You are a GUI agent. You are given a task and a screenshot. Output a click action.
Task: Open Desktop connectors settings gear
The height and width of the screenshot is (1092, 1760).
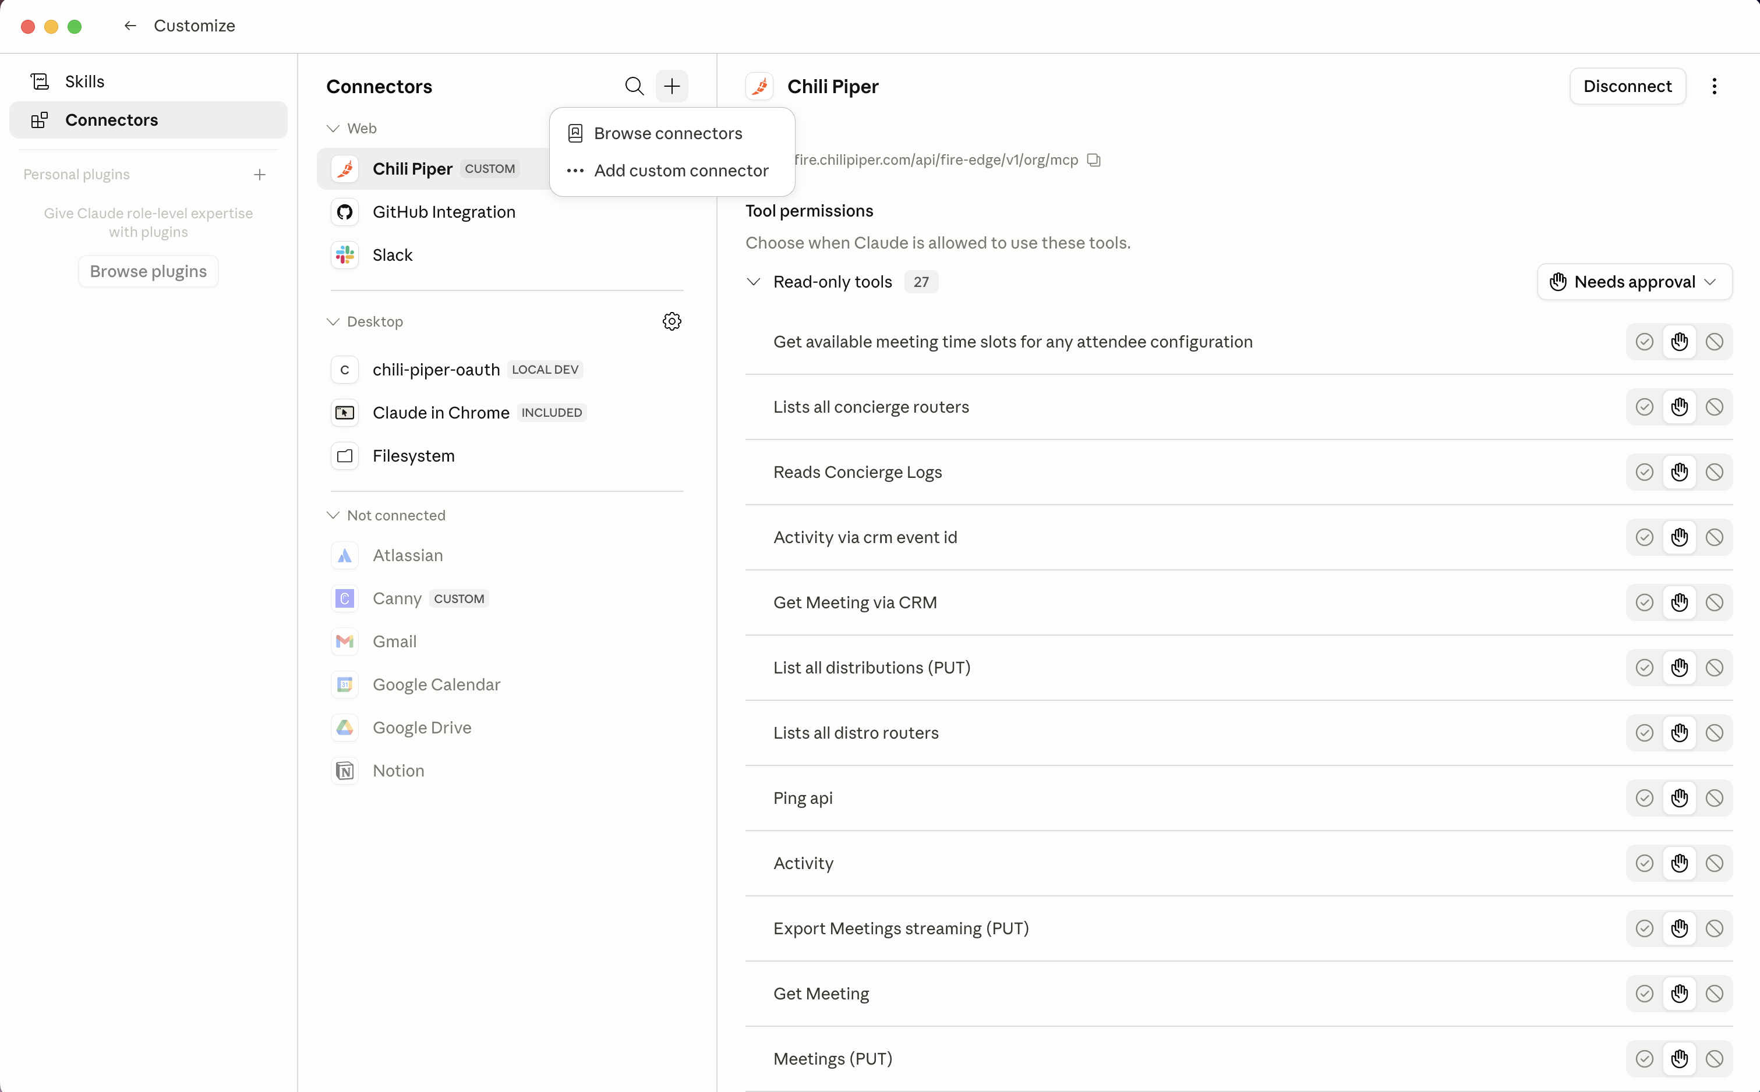point(672,321)
